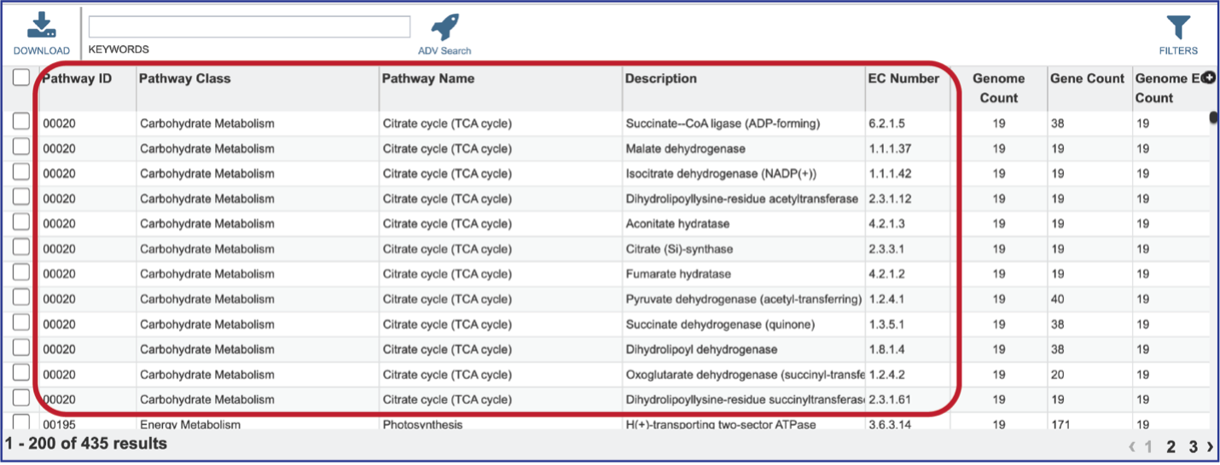Click the Download icon

[x=41, y=25]
